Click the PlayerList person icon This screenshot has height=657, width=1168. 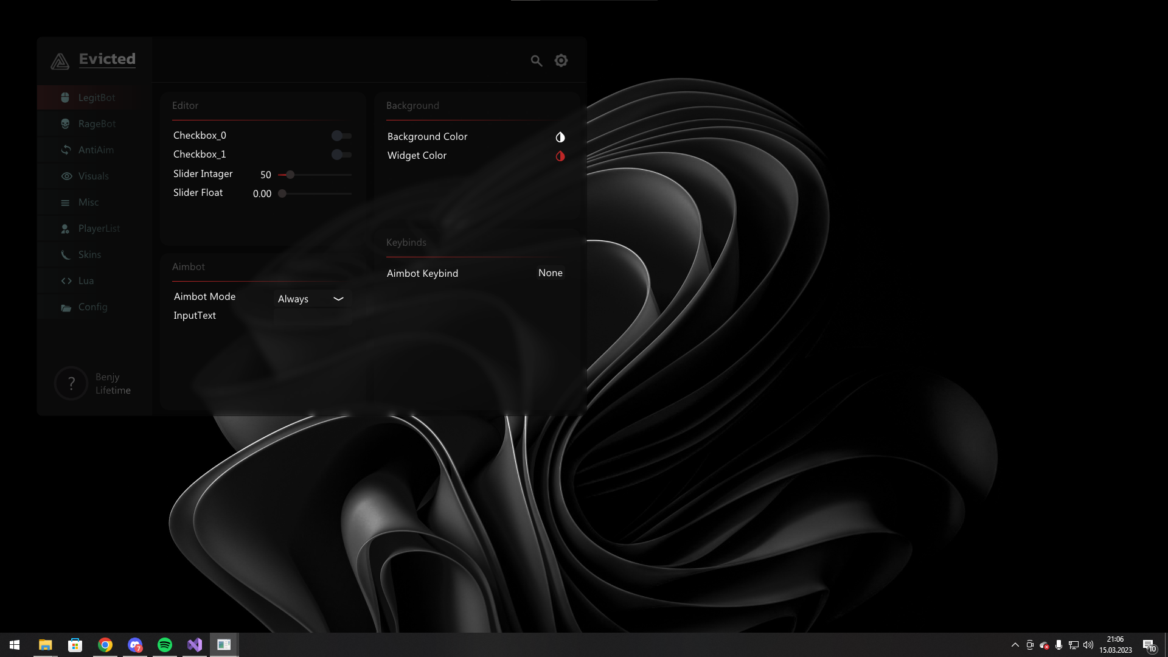point(65,229)
